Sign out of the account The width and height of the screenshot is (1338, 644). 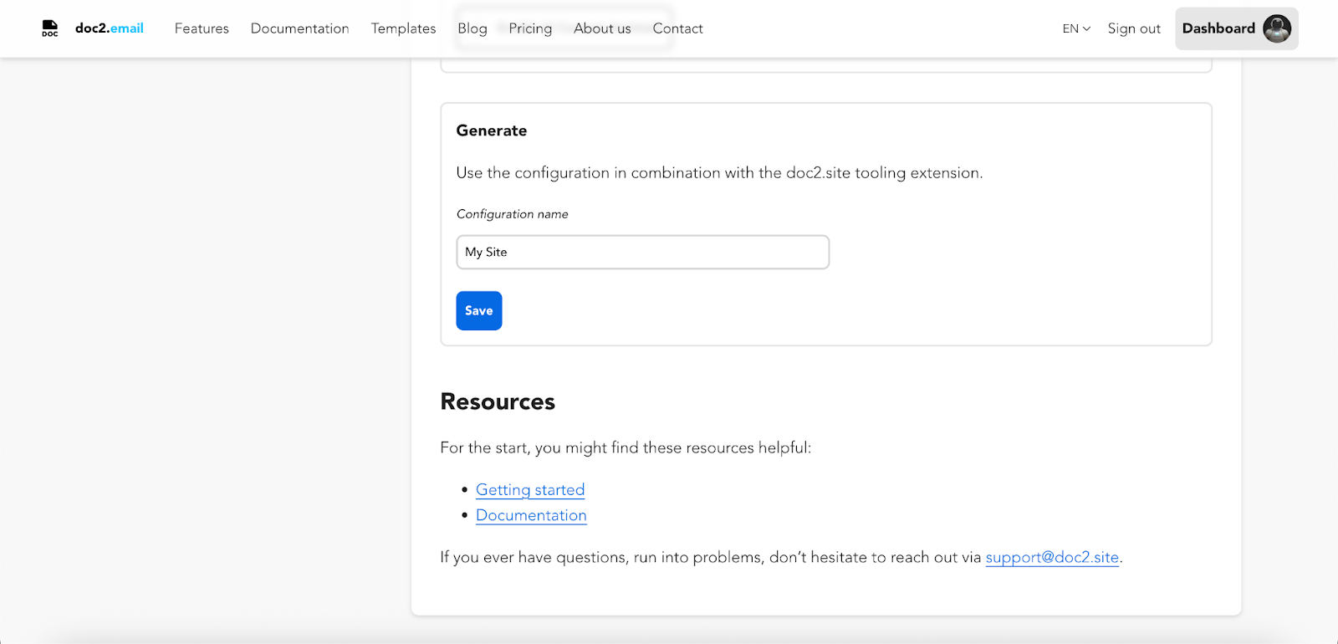pyautogui.click(x=1134, y=28)
